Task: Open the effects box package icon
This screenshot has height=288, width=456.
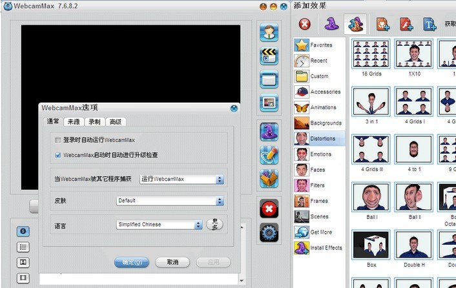Action: pyautogui.click(x=269, y=178)
